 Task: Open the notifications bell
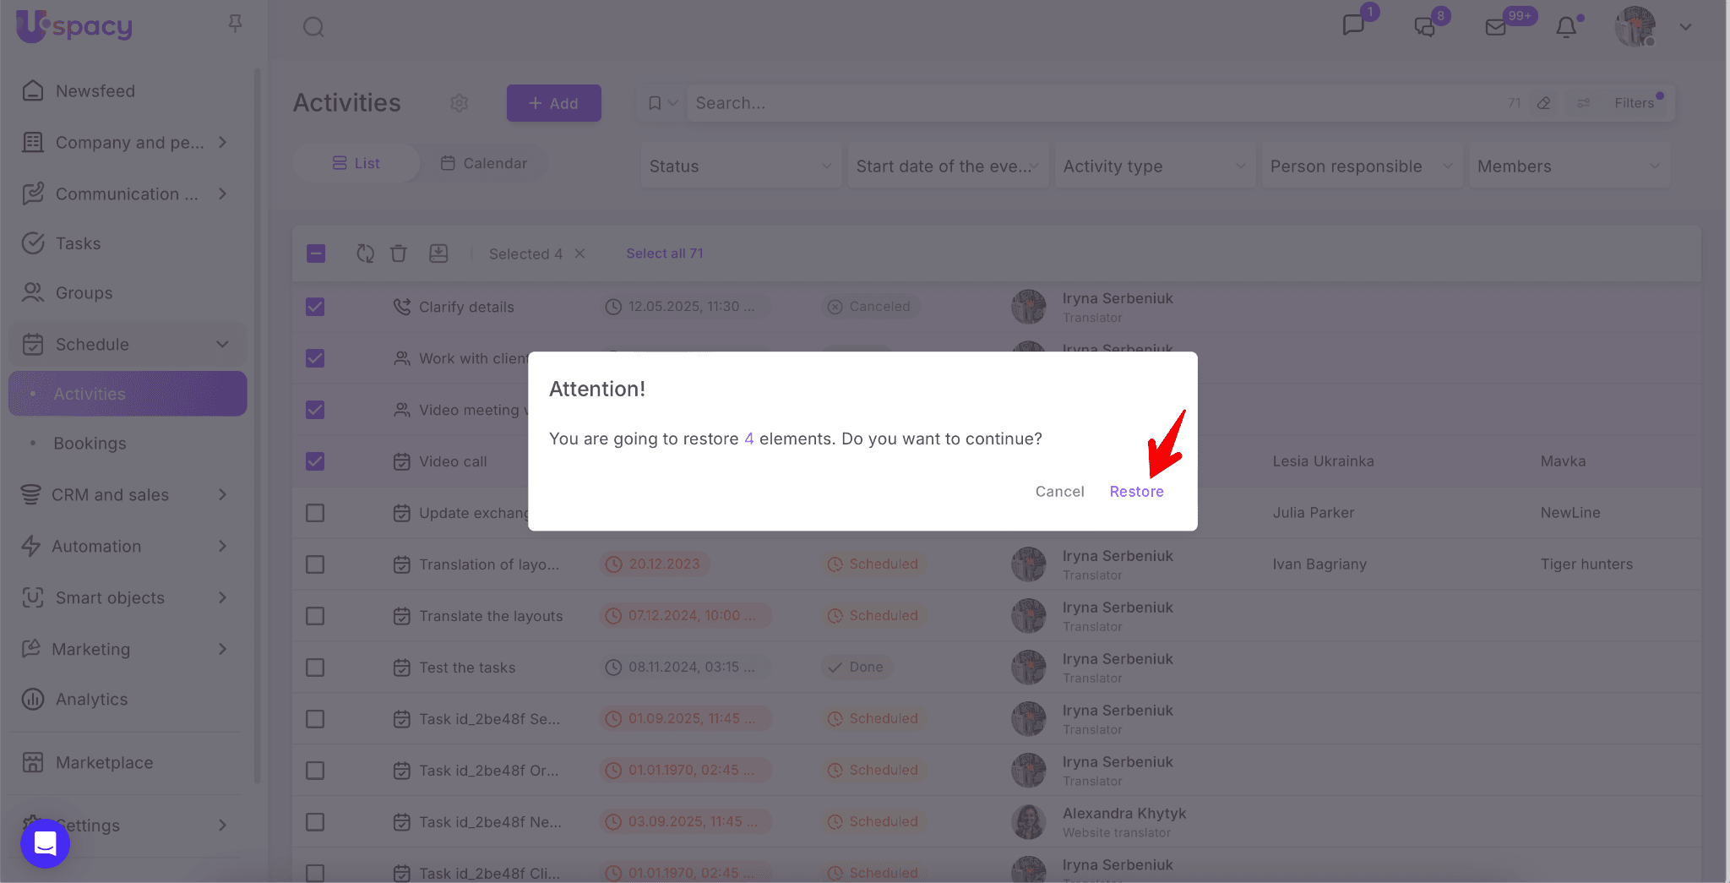coord(1566,27)
